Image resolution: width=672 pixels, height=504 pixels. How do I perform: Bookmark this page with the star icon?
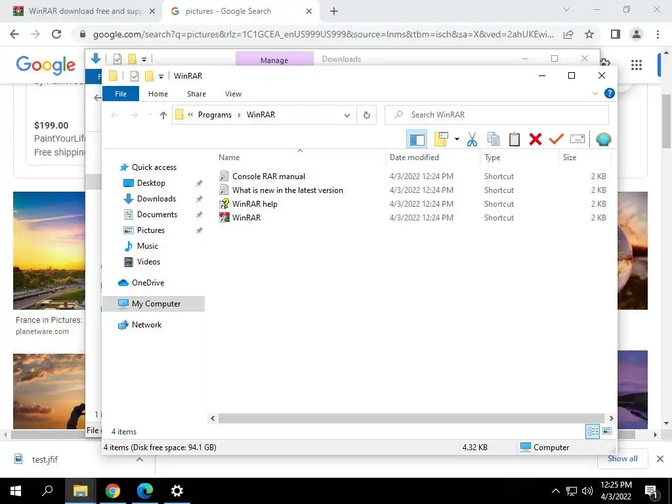[589, 34]
